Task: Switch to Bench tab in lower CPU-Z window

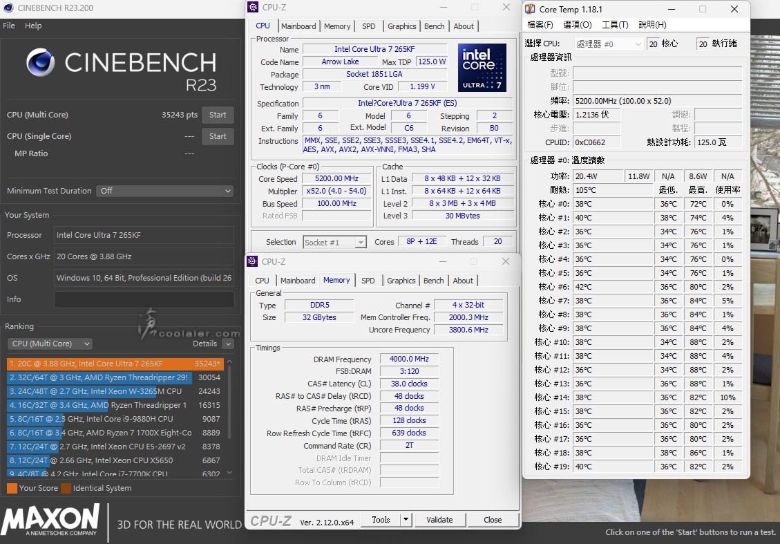Action: [x=434, y=281]
